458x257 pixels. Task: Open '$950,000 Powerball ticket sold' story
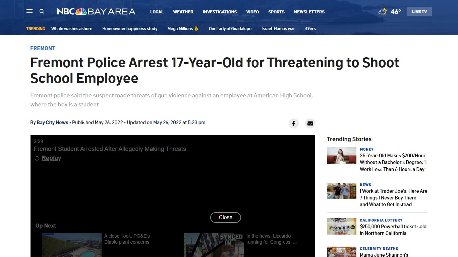[x=393, y=230]
